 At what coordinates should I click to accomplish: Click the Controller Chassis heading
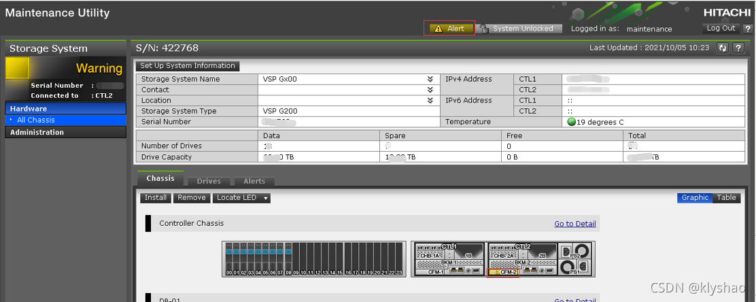(x=192, y=223)
